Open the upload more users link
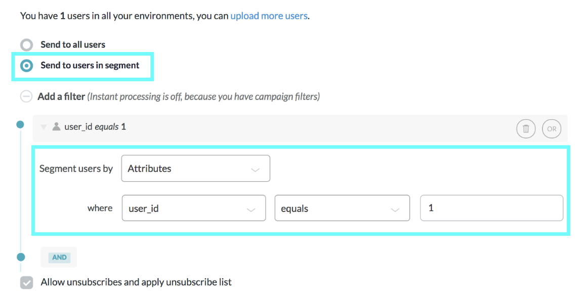 pos(269,16)
